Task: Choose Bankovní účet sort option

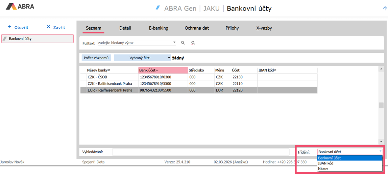Action: click(350, 158)
